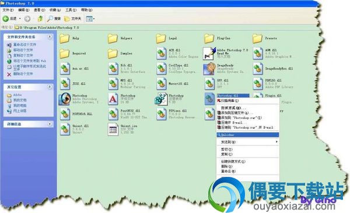Collapse the 其它位置 panel
This screenshot has width=350, height=213.
coord(50,87)
